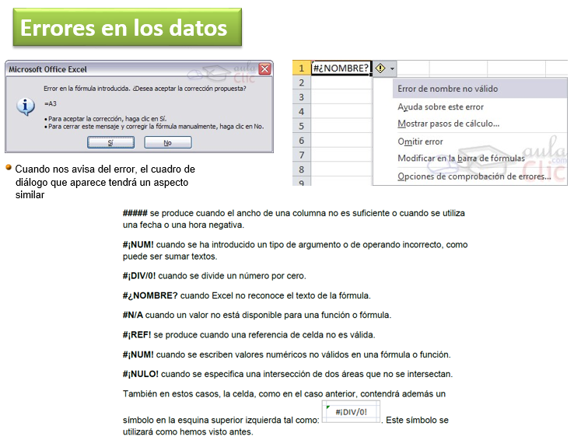Select row header 1 in spreadsheet
This screenshot has width=581, height=447.
301,68
